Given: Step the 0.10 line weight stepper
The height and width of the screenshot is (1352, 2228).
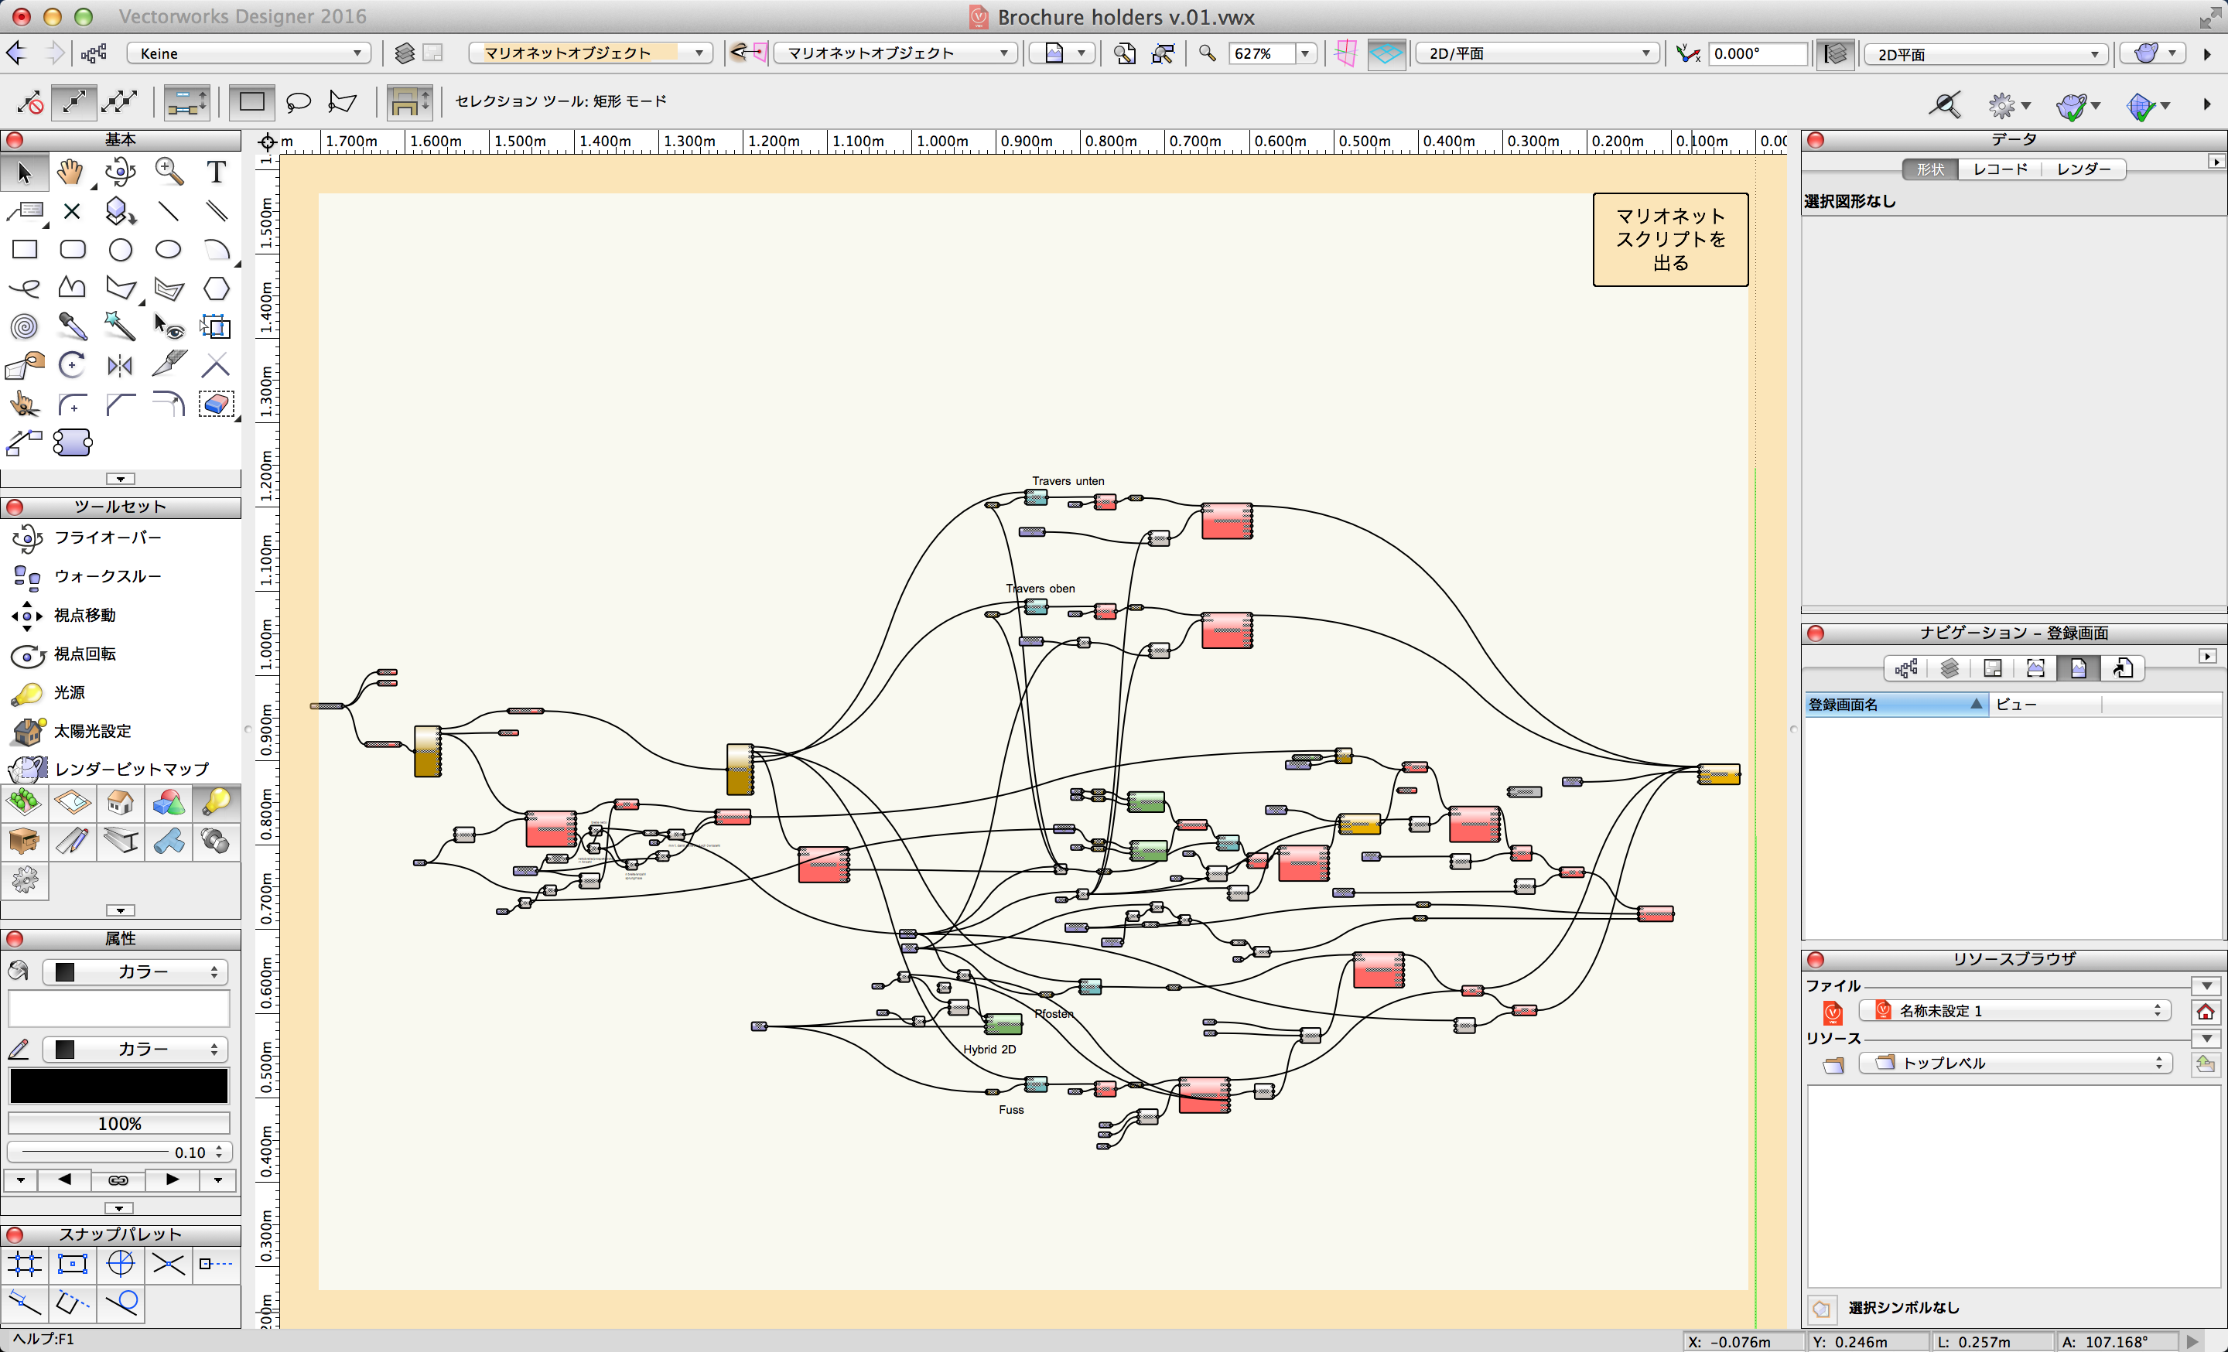Looking at the screenshot, I should (x=219, y=1152).
